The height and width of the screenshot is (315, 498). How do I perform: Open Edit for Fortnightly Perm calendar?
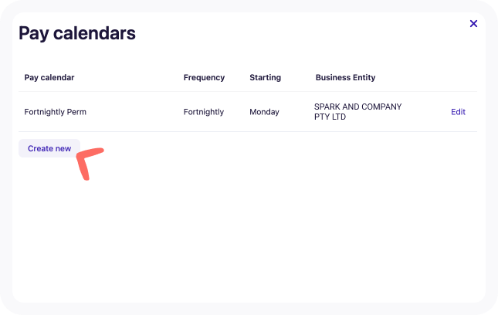tap(458, 112)
